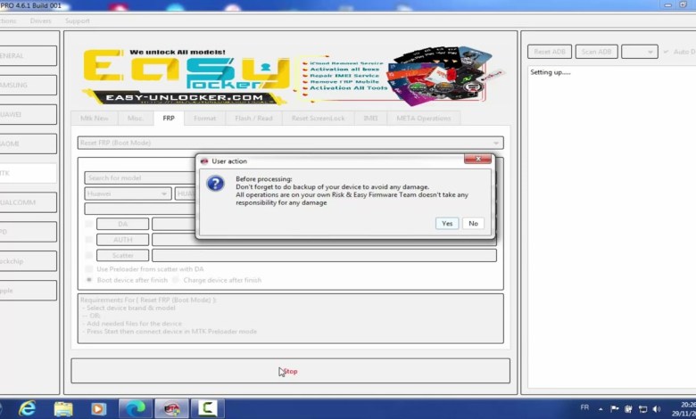Screen dimensions: 696x419
Task: Toggle the Auto checkbox in ADB panel
Action: 666,52
